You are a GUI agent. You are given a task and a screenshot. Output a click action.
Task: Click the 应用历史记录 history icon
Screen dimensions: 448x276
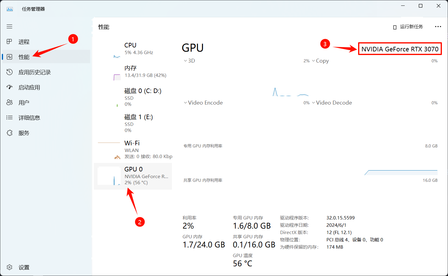coord(9,72)
